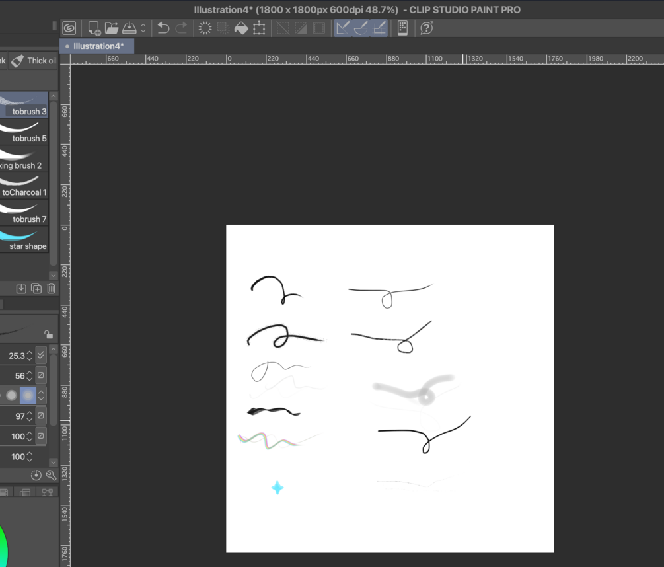
Task: Select the highlighted soft anti-aliasing option
Action: (x=28, y=395)
